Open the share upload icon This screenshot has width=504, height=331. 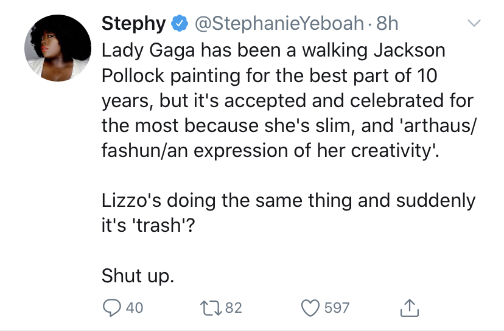pyautogui.click(x=410, y=307)
